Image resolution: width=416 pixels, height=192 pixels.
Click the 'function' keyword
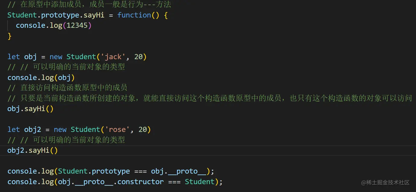pyautogui.click(x=134, y=15)
